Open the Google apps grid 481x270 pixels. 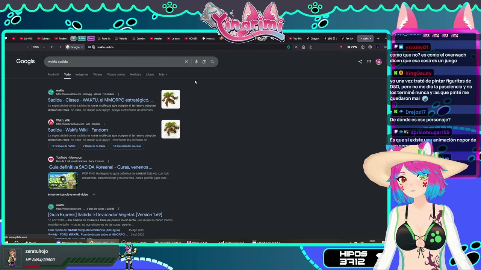pyautogui.click(x=369, y=62)
